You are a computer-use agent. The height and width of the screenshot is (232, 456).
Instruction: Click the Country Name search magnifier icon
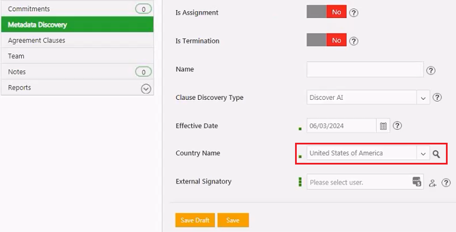pyautogui.click(x=436, y=154)
